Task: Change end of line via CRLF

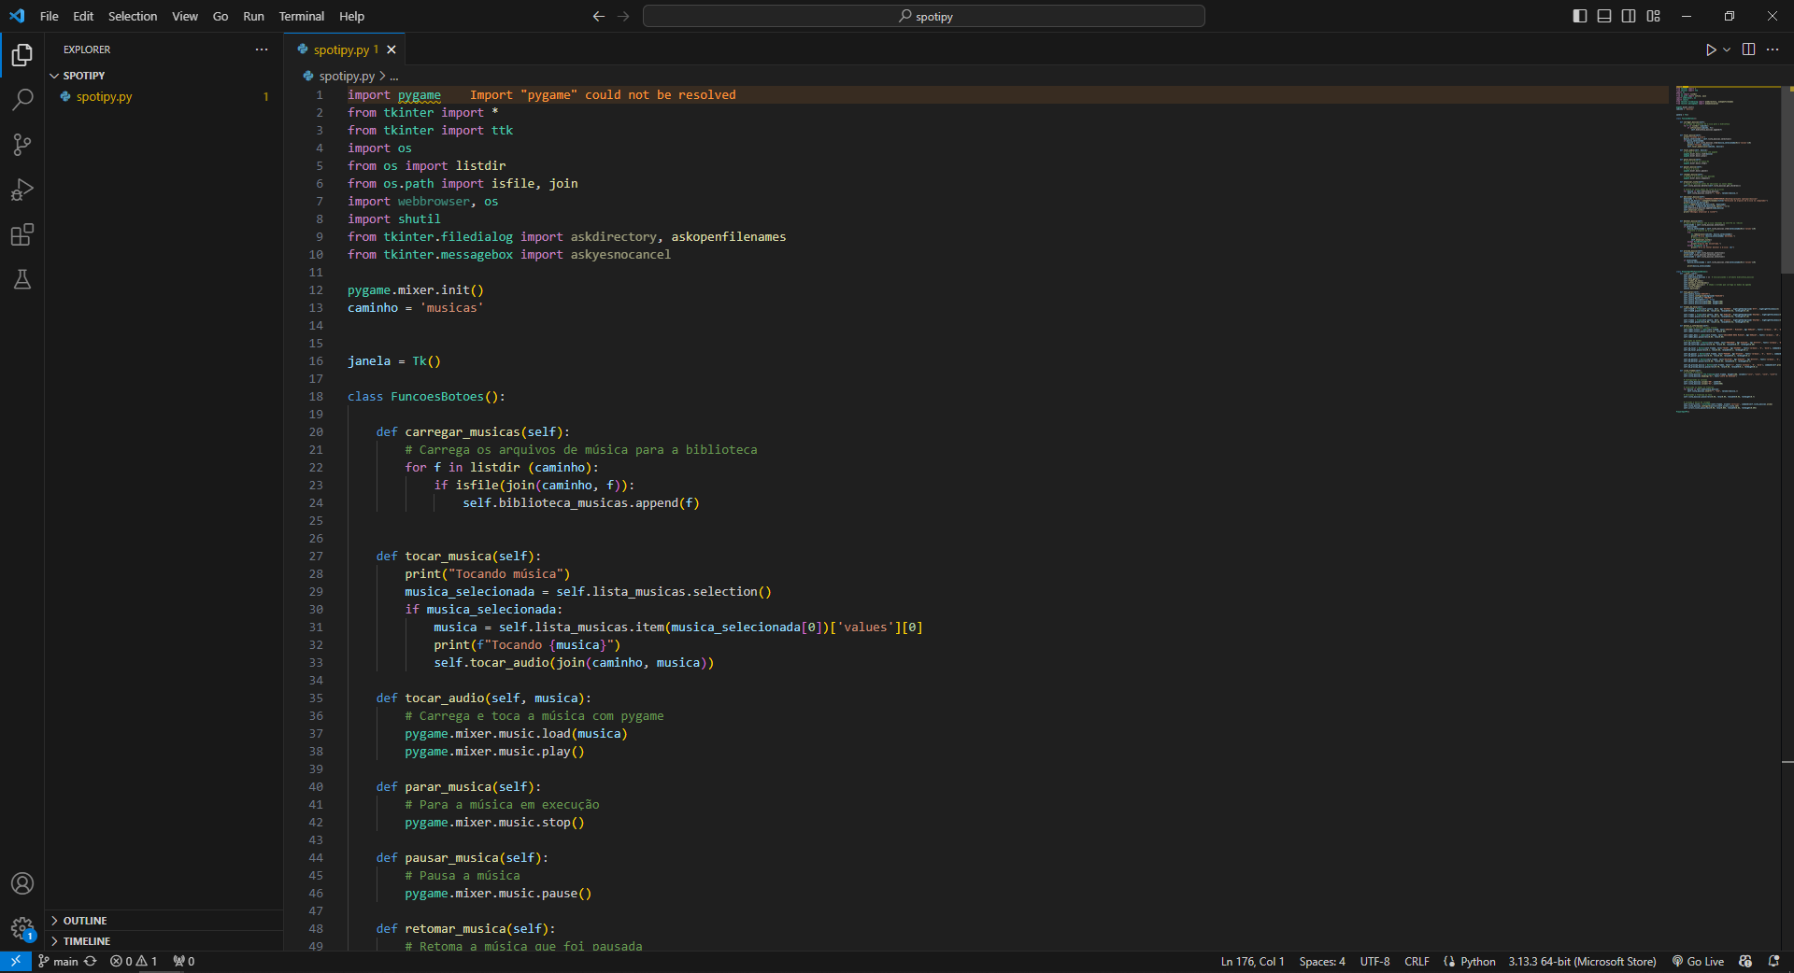Action: point(1417,961)
